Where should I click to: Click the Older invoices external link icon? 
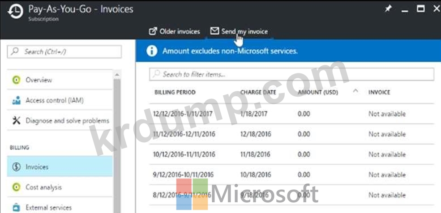pyautogui.click(x=152, y=31)
